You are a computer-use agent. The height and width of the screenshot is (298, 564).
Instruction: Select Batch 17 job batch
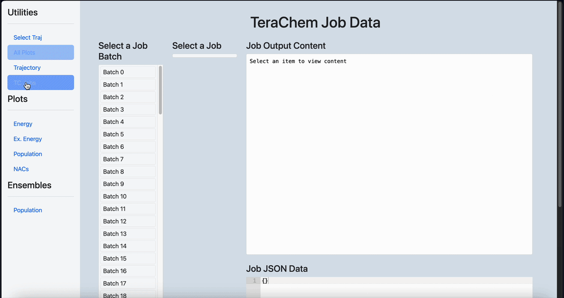tap(128, 283)
